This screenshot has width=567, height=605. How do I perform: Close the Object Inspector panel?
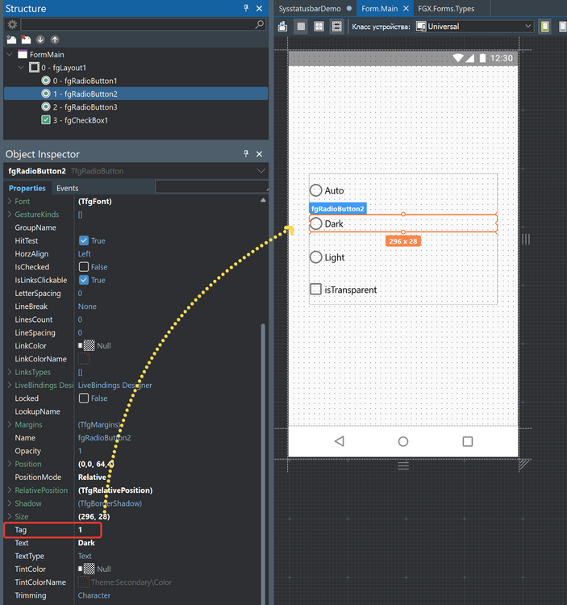tap(259, 154)
